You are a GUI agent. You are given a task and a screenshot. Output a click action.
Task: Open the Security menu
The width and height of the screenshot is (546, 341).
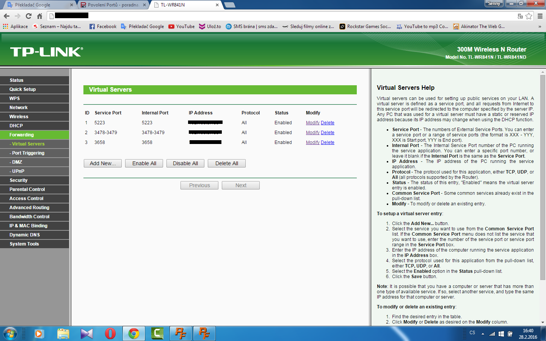point(35,180)
